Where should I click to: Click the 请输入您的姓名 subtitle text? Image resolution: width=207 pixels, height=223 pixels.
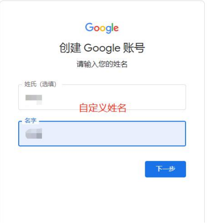tap(102, 64)
